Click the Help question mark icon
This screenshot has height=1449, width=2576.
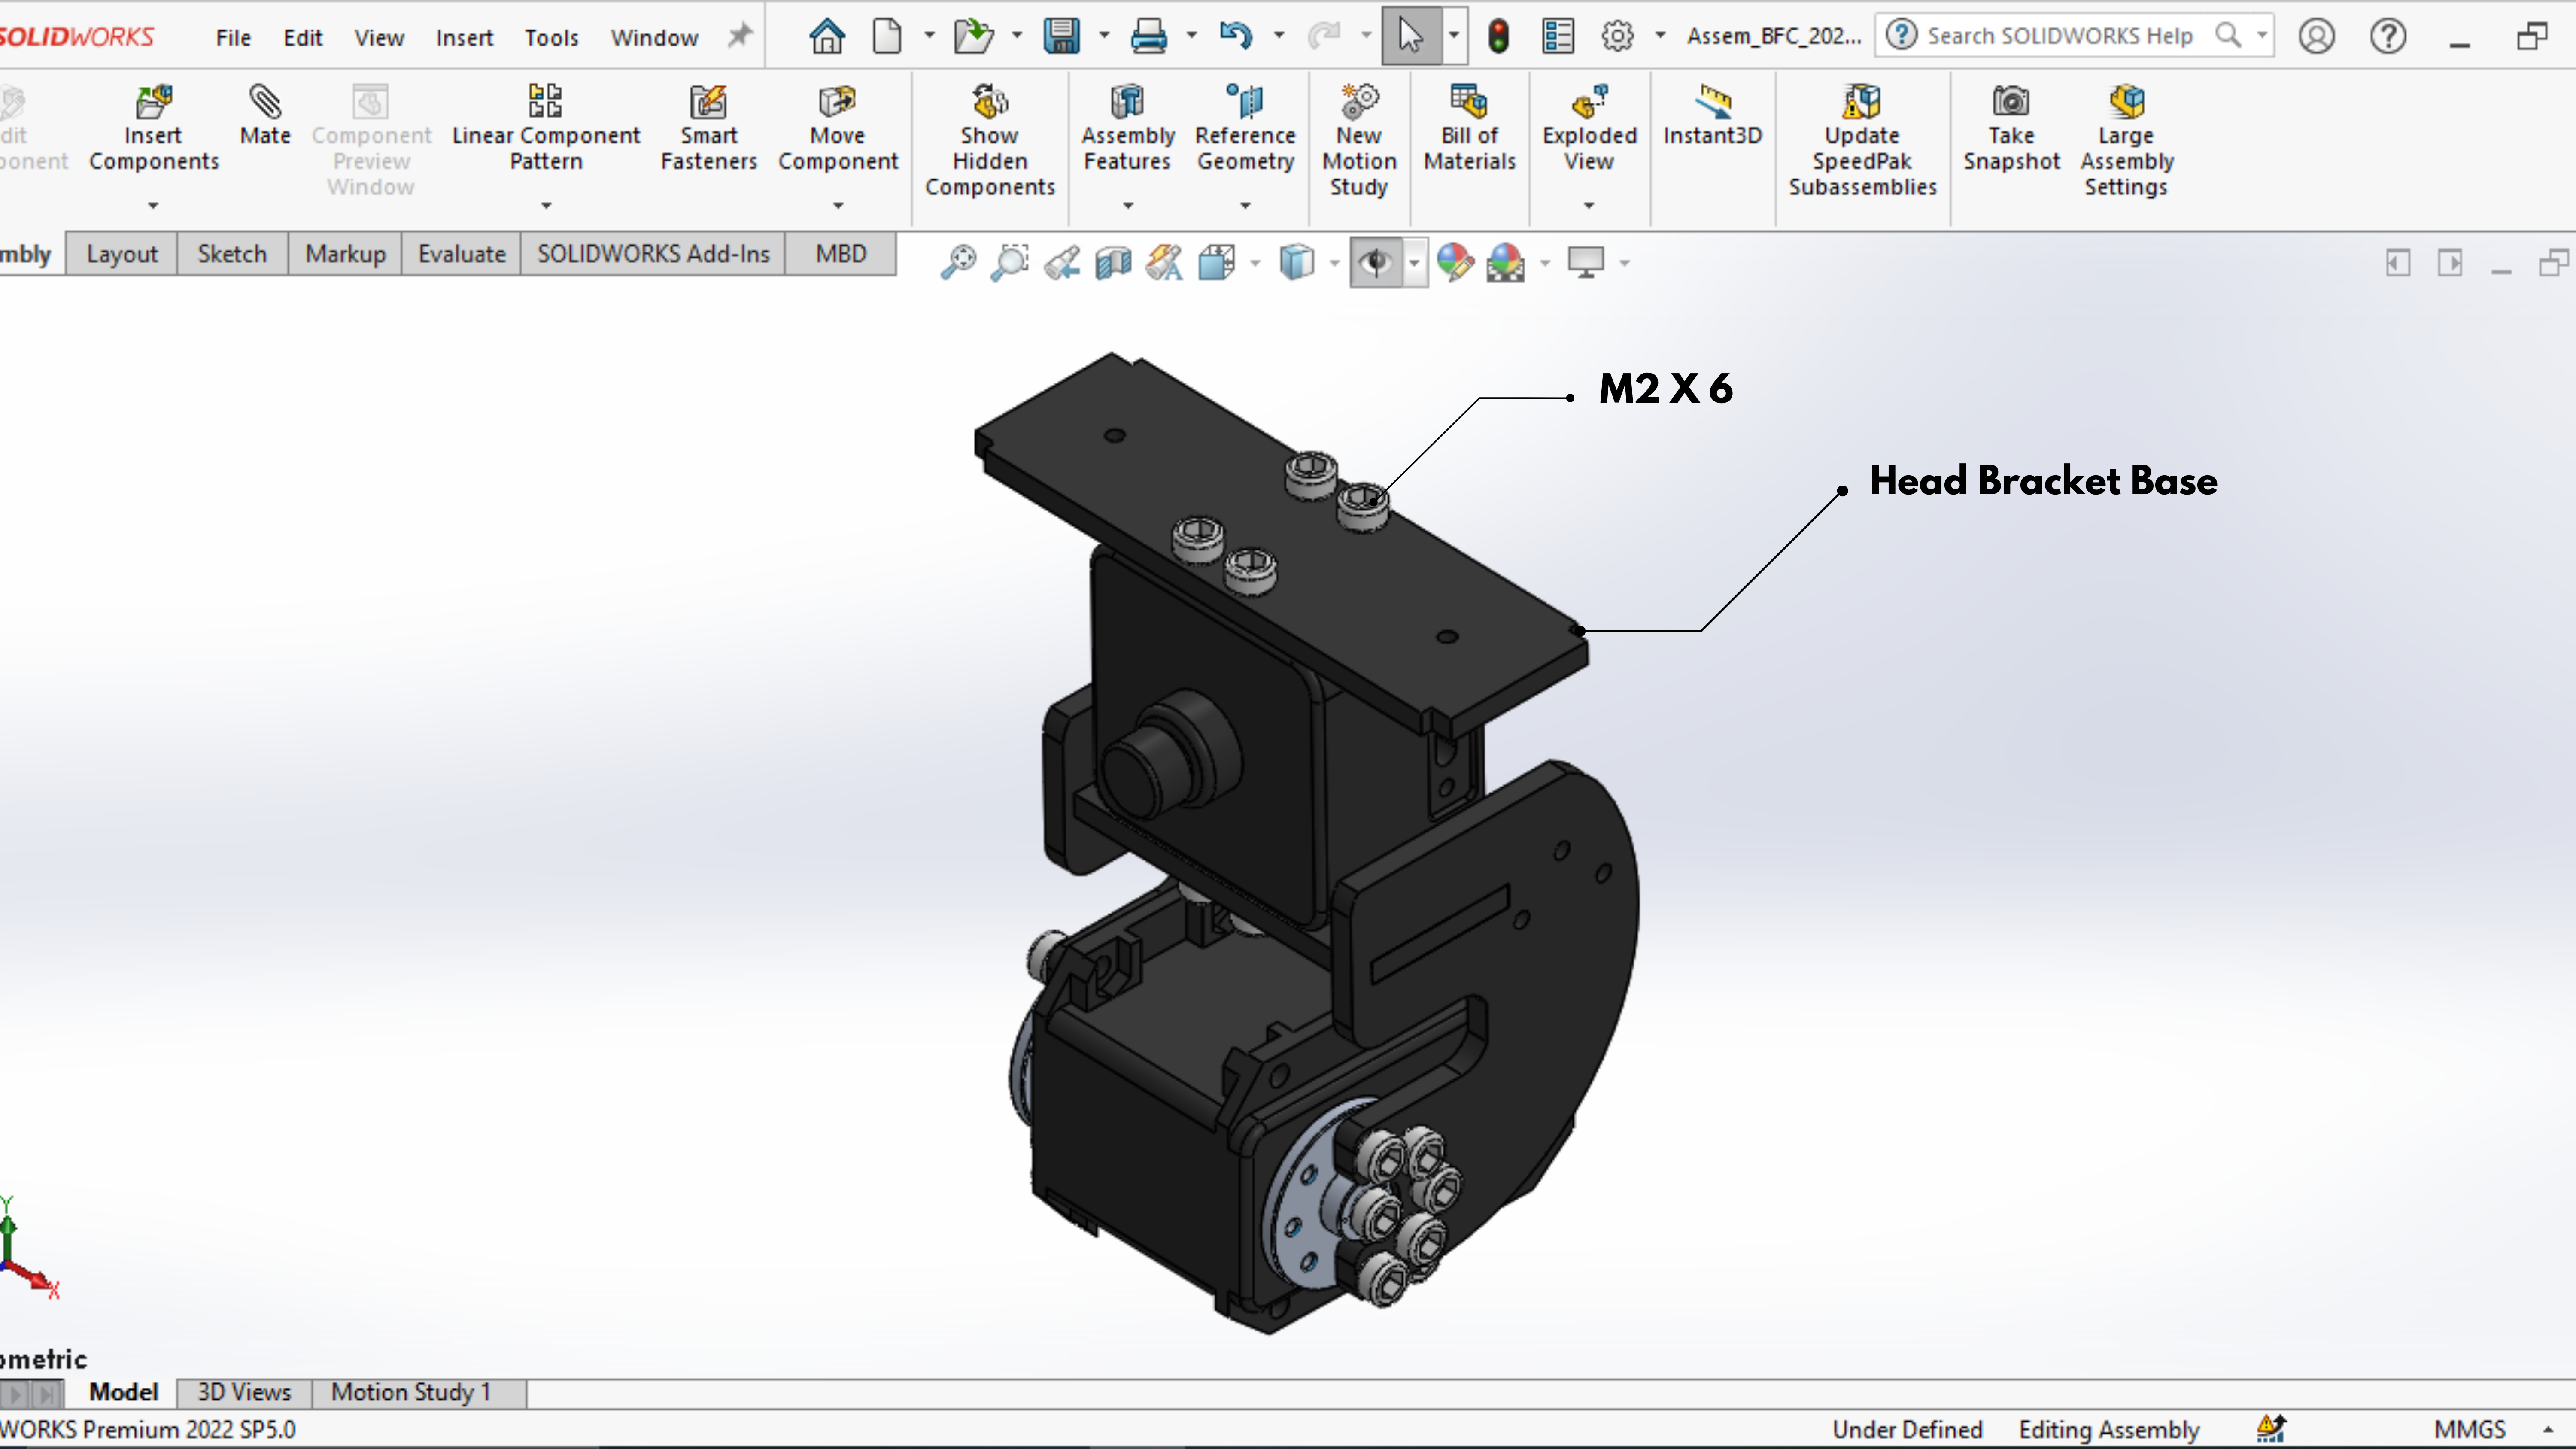(2388, 36)
